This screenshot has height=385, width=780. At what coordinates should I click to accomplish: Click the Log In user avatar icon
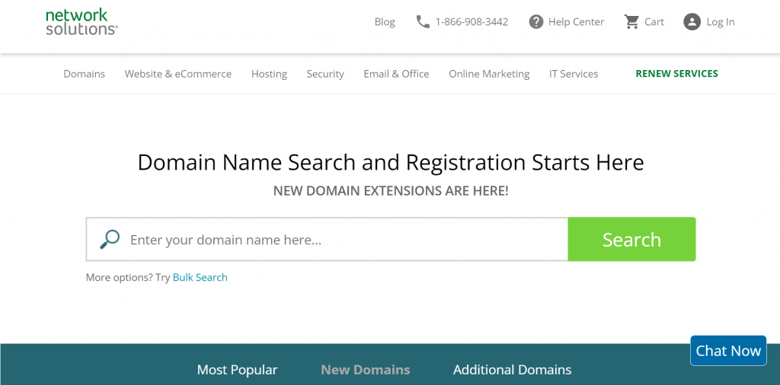point(692,22)
